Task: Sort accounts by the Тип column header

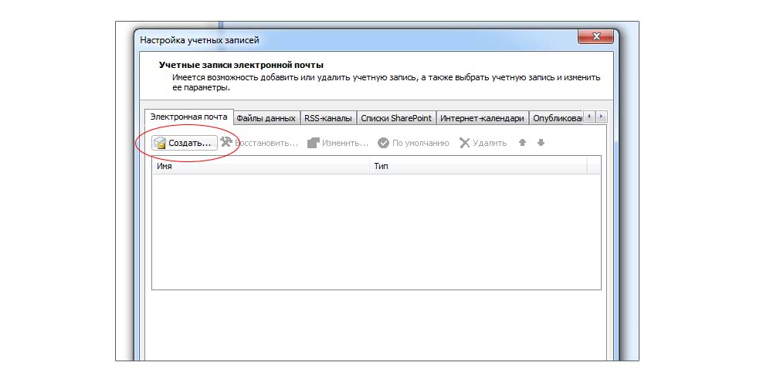Action: click(477, 166)
